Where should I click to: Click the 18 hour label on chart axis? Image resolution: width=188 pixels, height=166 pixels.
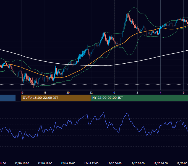(x=45, y=93)
